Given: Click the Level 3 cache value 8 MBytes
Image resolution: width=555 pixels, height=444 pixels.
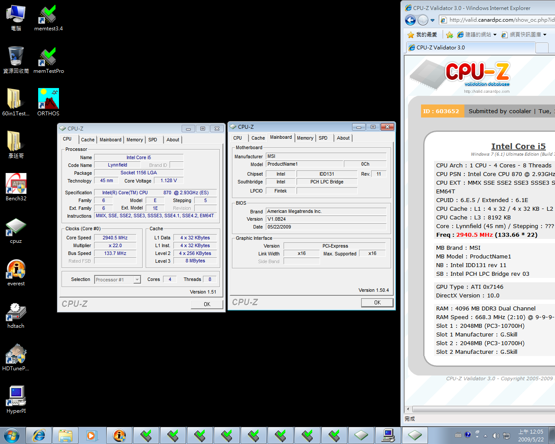Looking at the screenshot, I should pyautogui.click(x=195, y=261).
